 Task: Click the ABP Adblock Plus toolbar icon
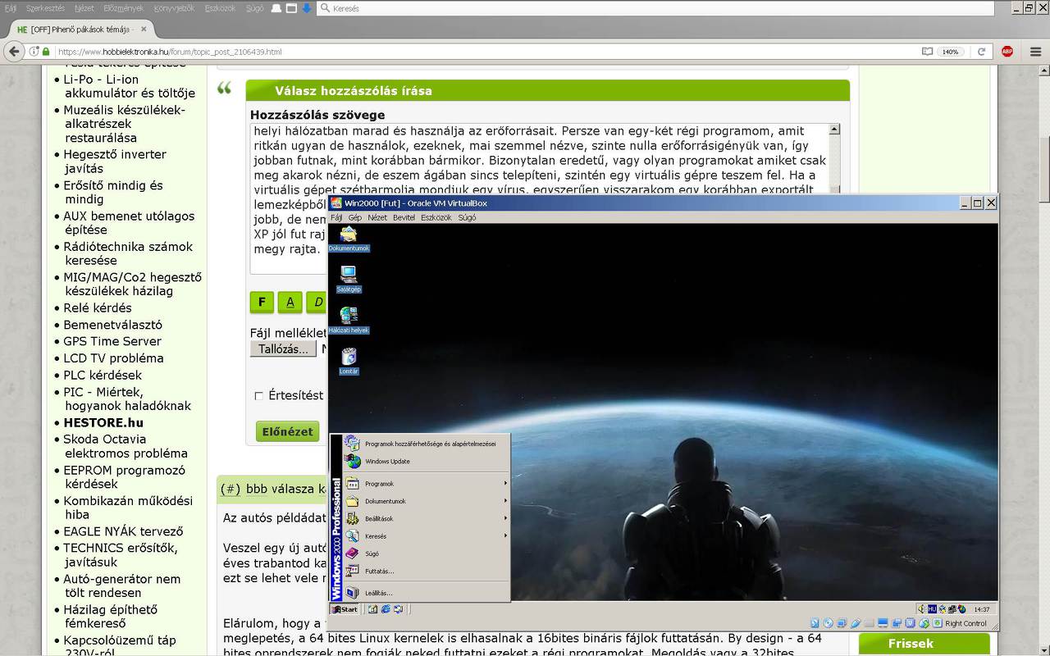coord(1007,51)
